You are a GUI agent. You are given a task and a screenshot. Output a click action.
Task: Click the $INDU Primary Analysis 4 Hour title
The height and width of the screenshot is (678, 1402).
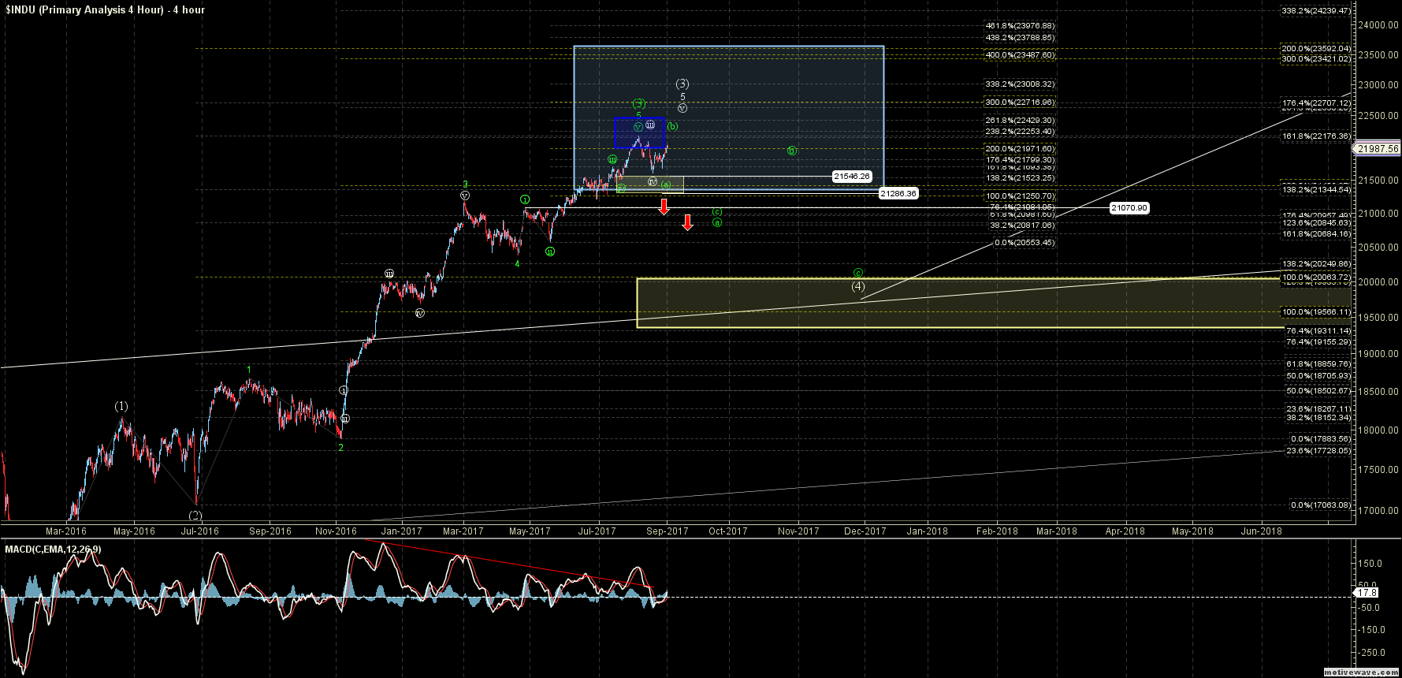tap(105, 9)
